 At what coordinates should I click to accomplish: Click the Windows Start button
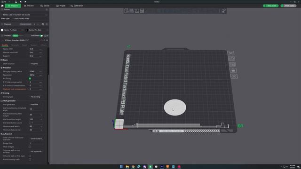[x=121, y=167]
